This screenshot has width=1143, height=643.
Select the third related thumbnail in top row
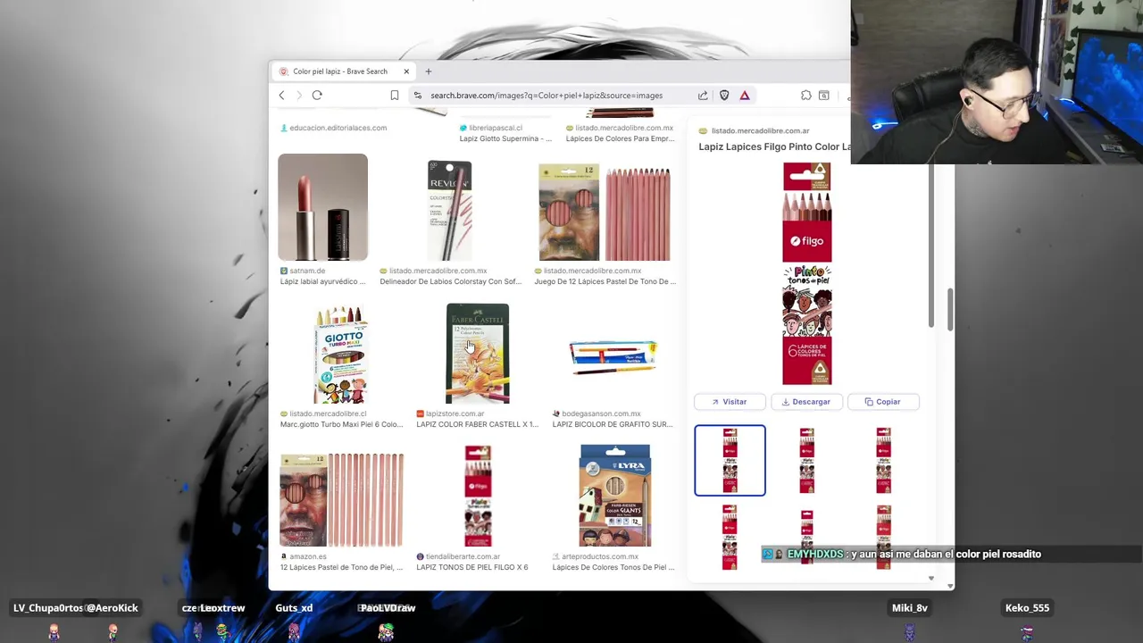tap(883, 460)
